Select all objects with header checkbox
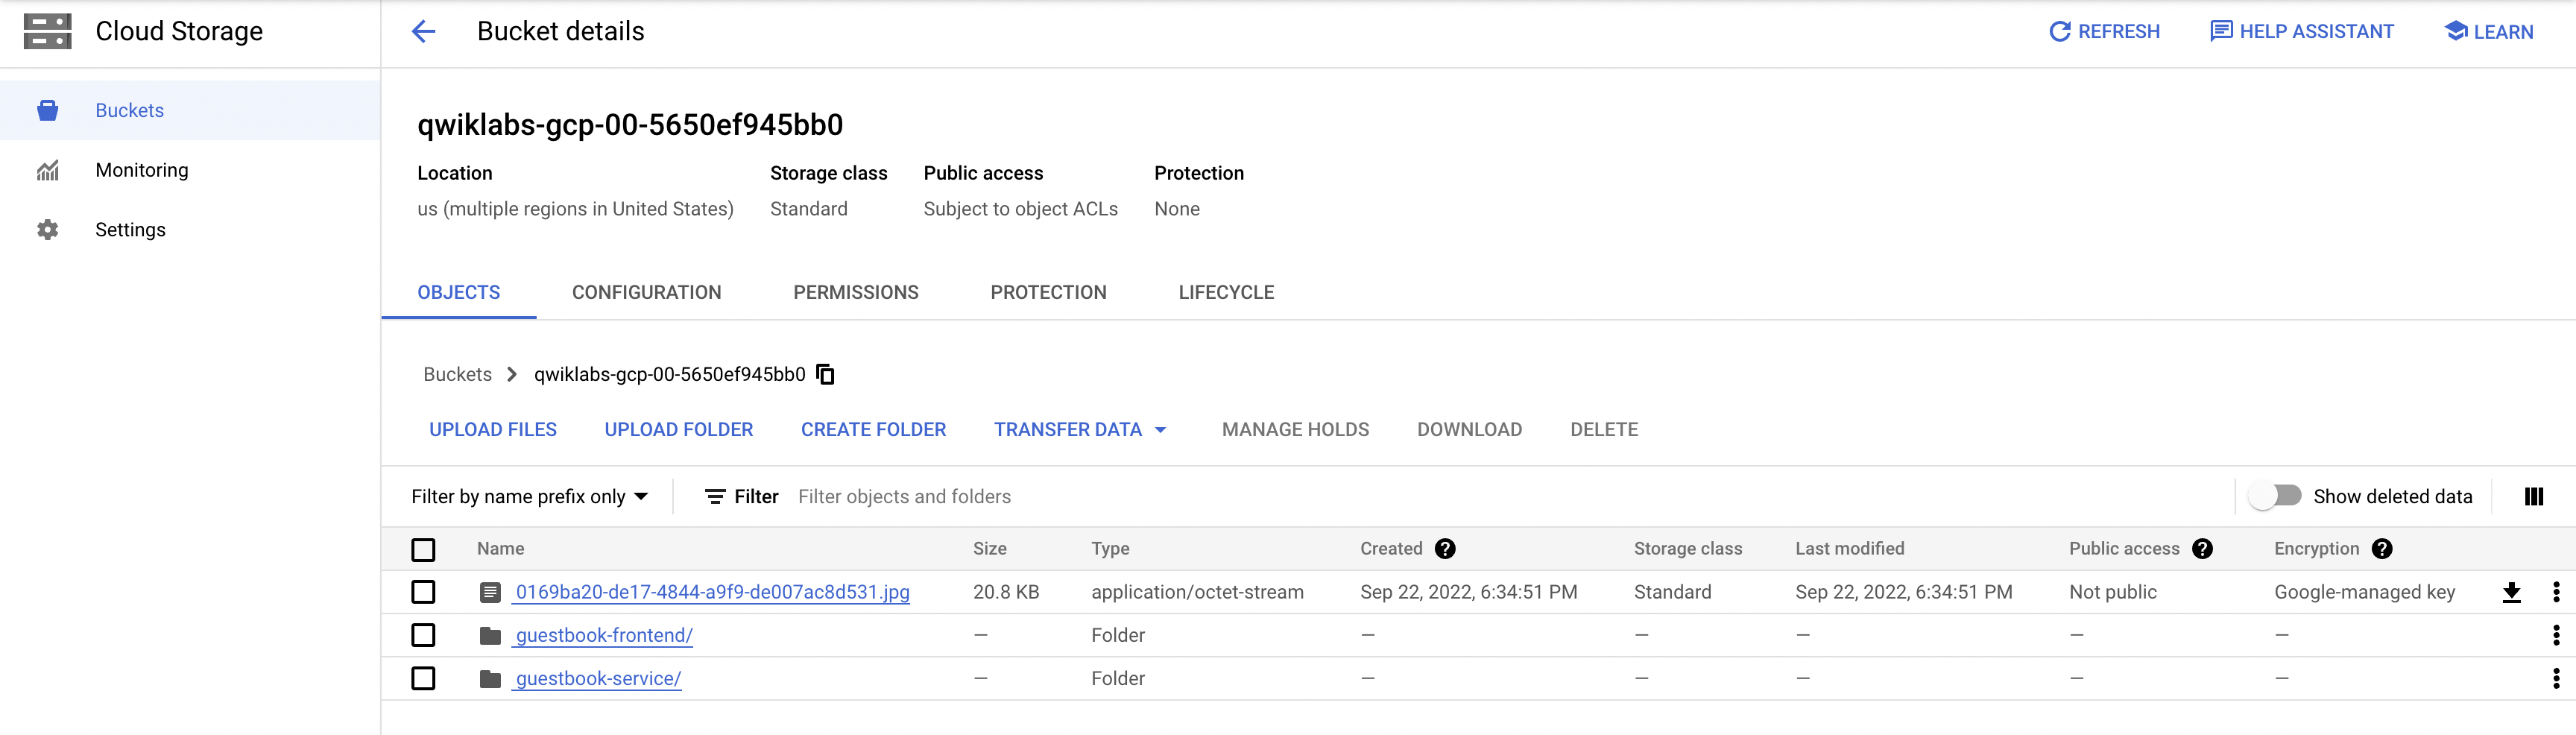Screen dimensions: 2576x735 coord(423,550)
